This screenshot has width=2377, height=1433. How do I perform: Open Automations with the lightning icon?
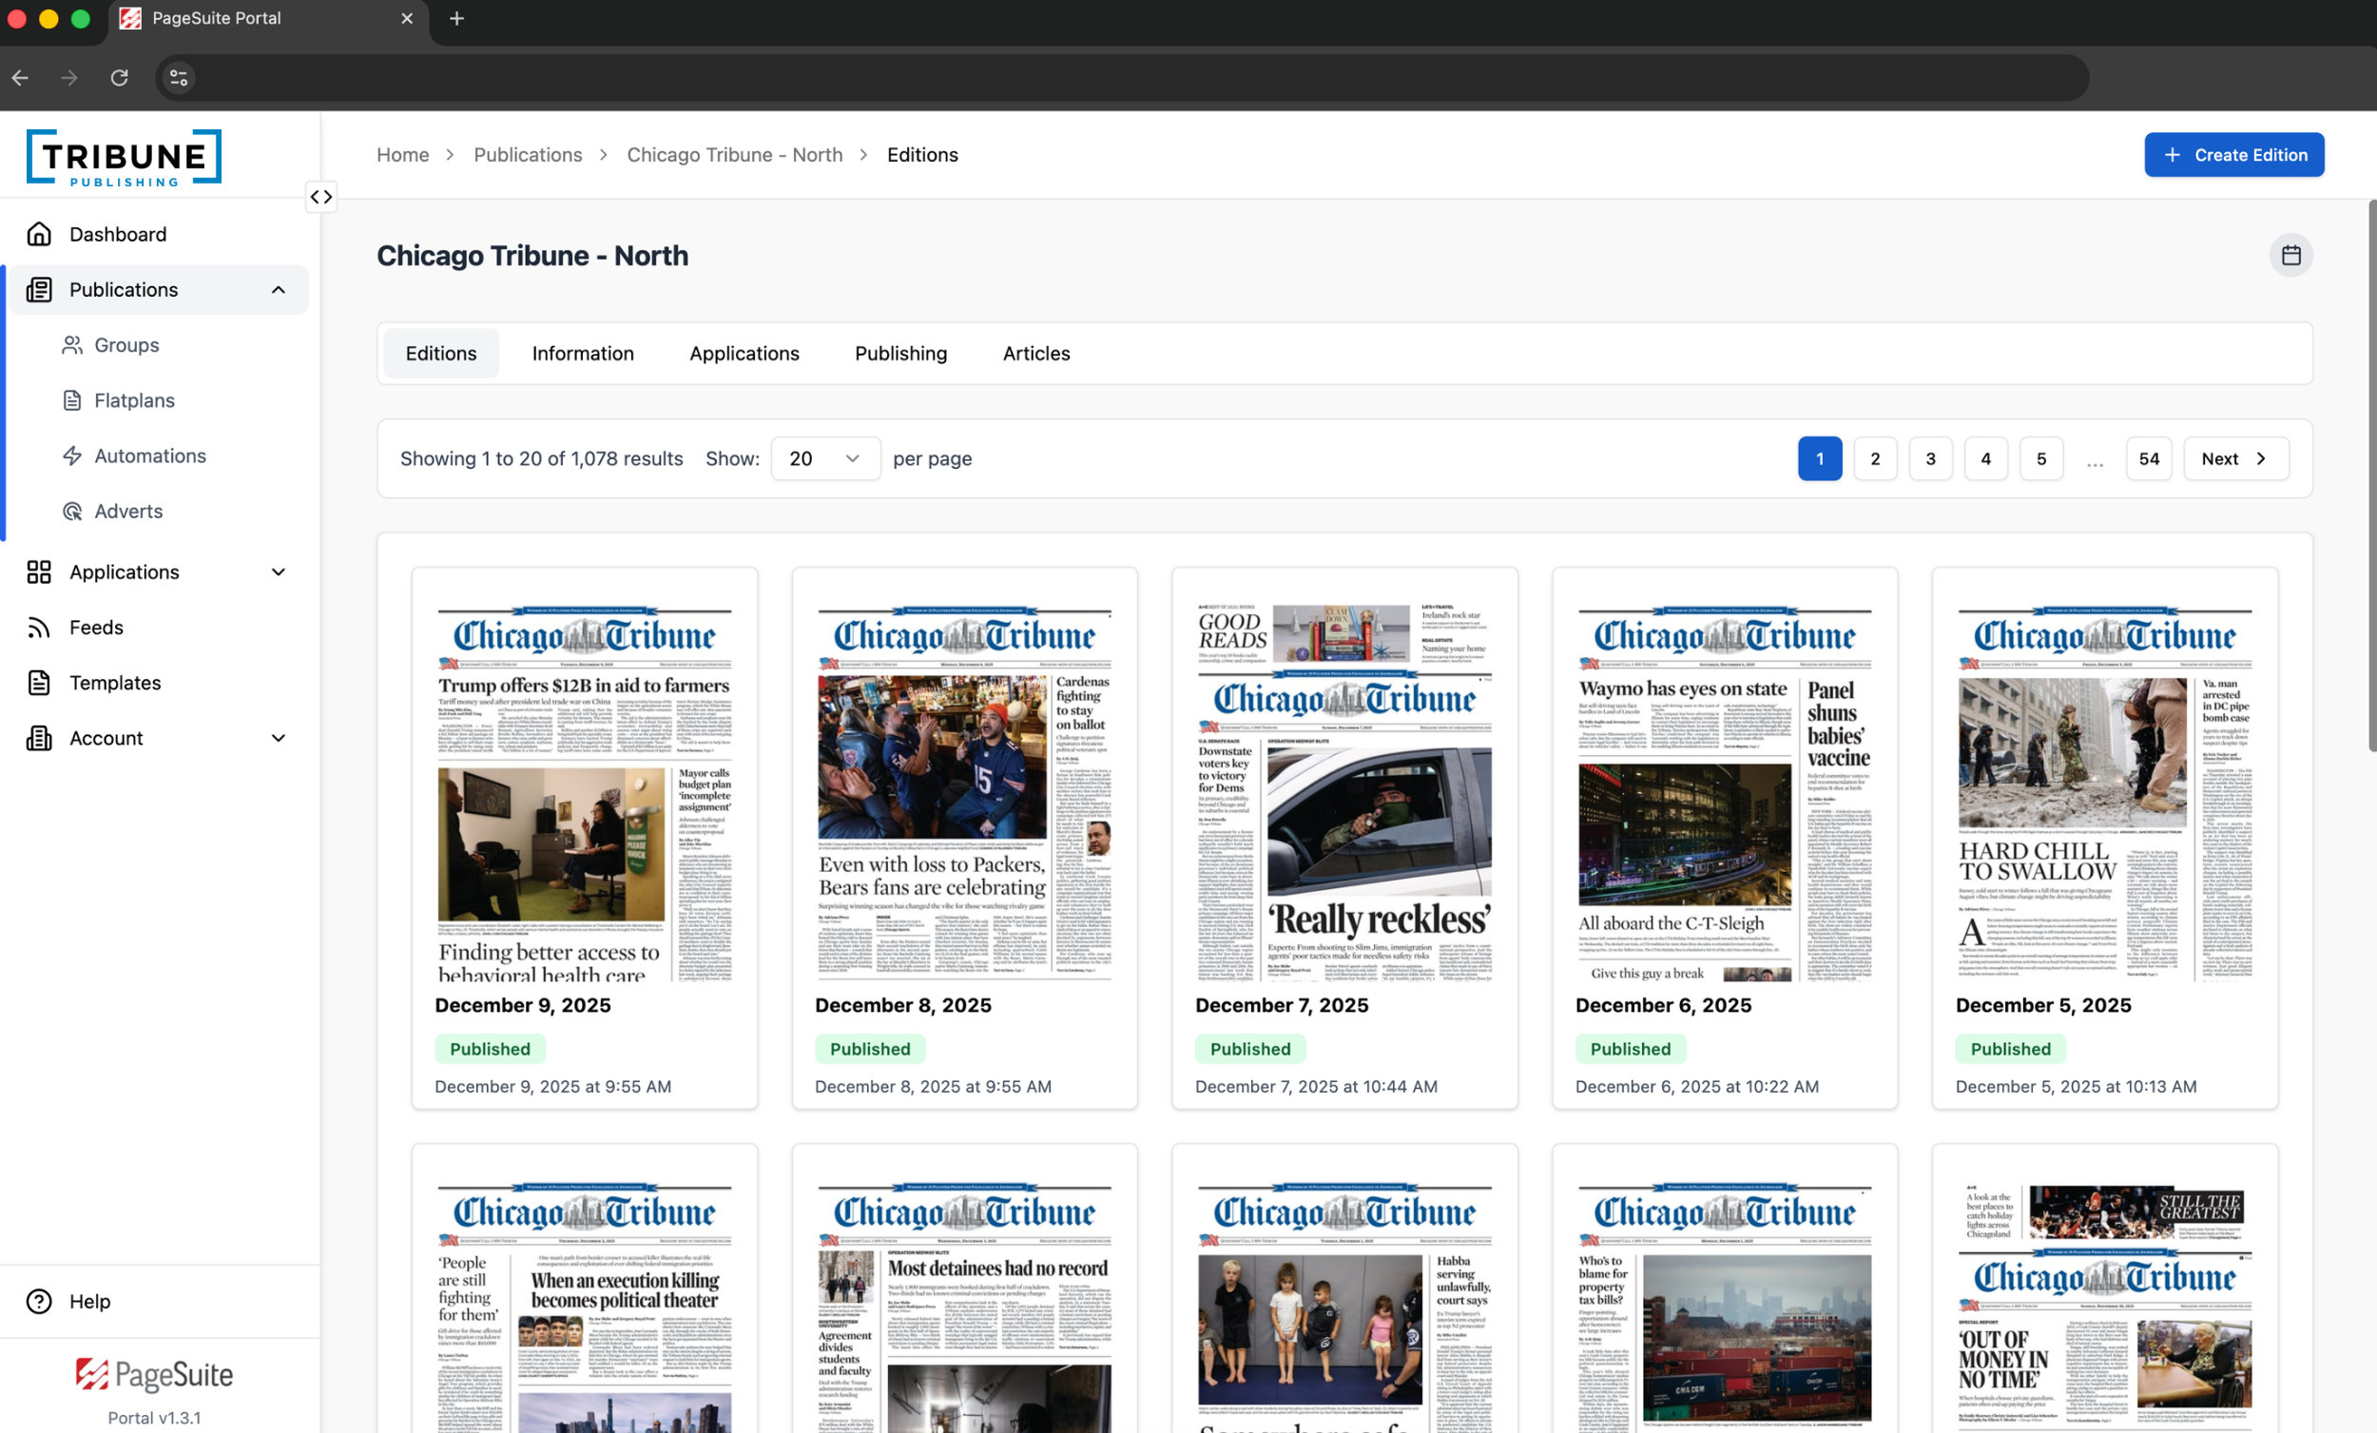pyautogui.click(x=73, y=455)
